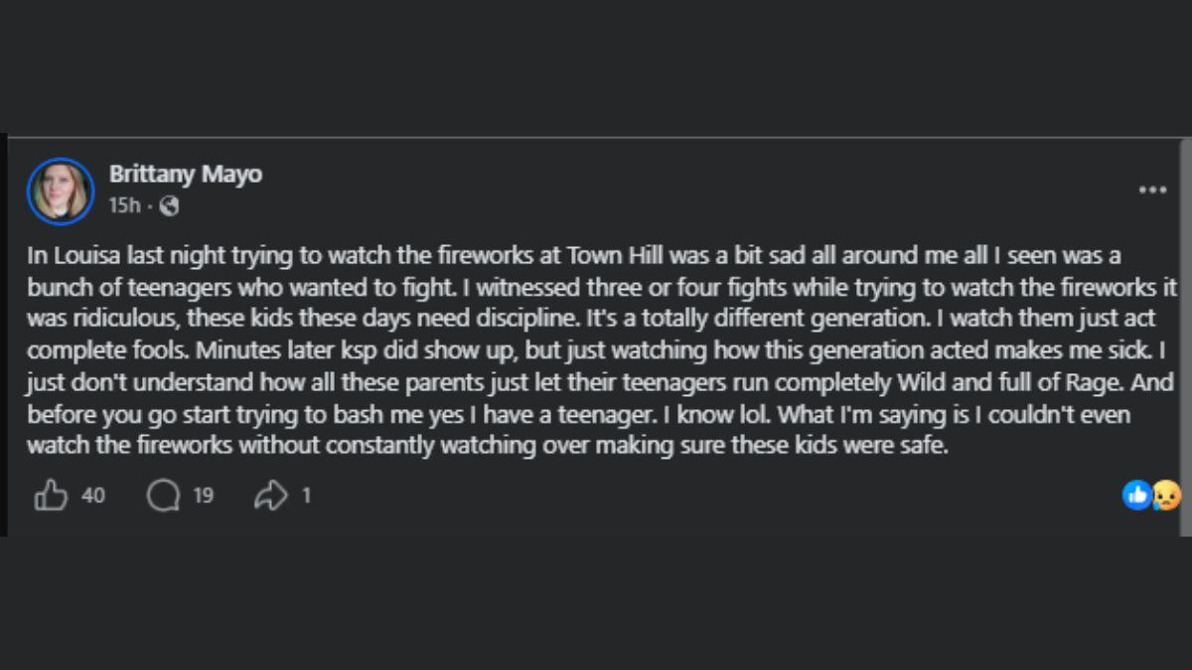Click the blue Like reaction badge
The image size is (1192, 670).
(x=1137, y=494)
